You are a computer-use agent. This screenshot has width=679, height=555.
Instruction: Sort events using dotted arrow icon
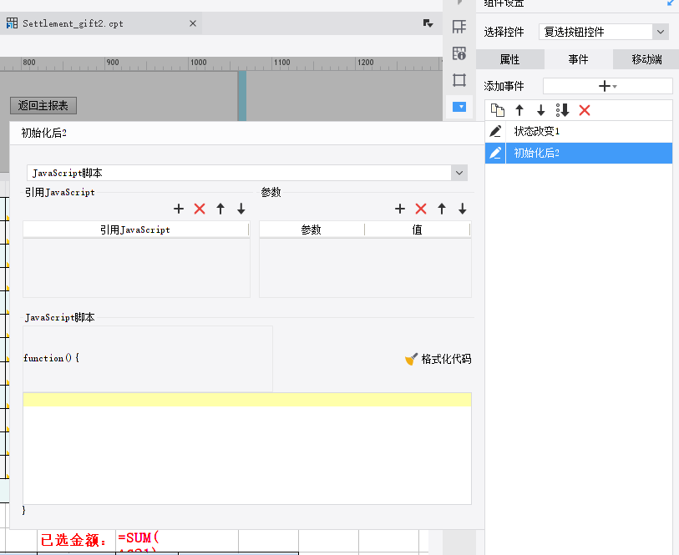tap(563, 110)
